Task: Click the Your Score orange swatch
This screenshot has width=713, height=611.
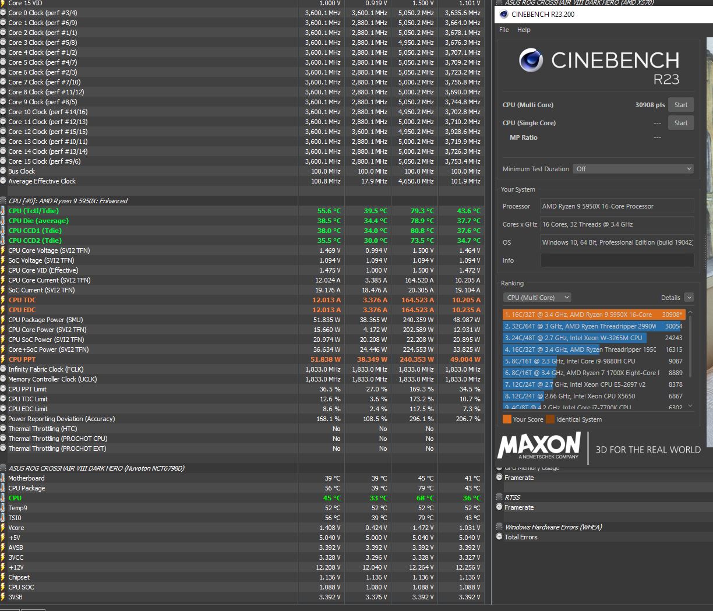Action: point(507,419)
